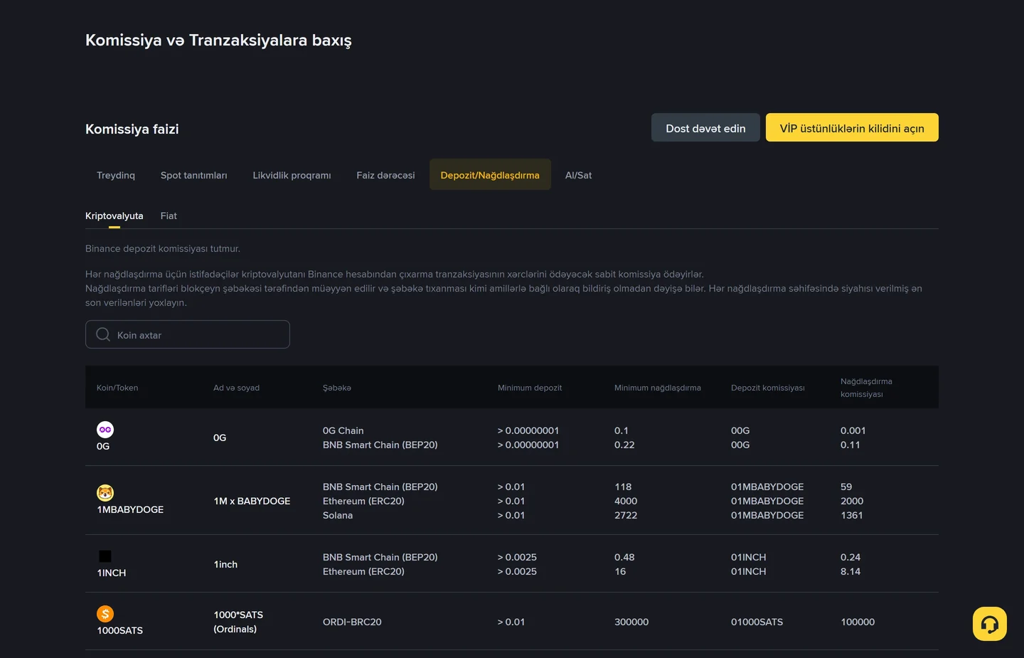
Task: Open the Al/Sat tab
Action: pos(578,175)
